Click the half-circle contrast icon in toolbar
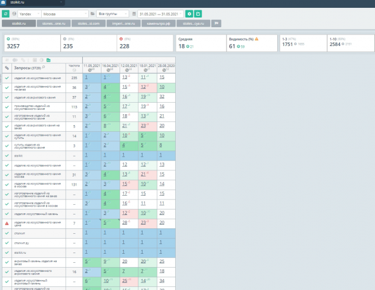 coord(42,60)
